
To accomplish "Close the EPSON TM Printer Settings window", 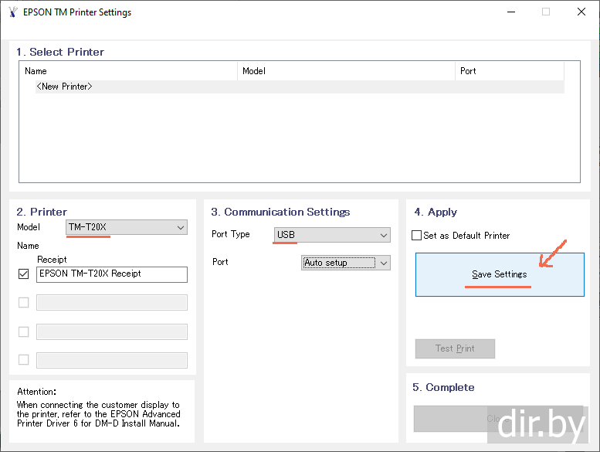I will click(x=581, y=12).
